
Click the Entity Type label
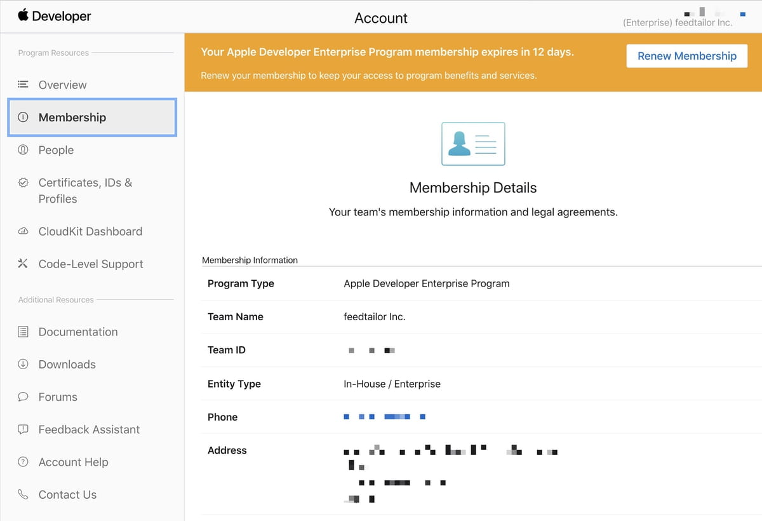(234, 384)
